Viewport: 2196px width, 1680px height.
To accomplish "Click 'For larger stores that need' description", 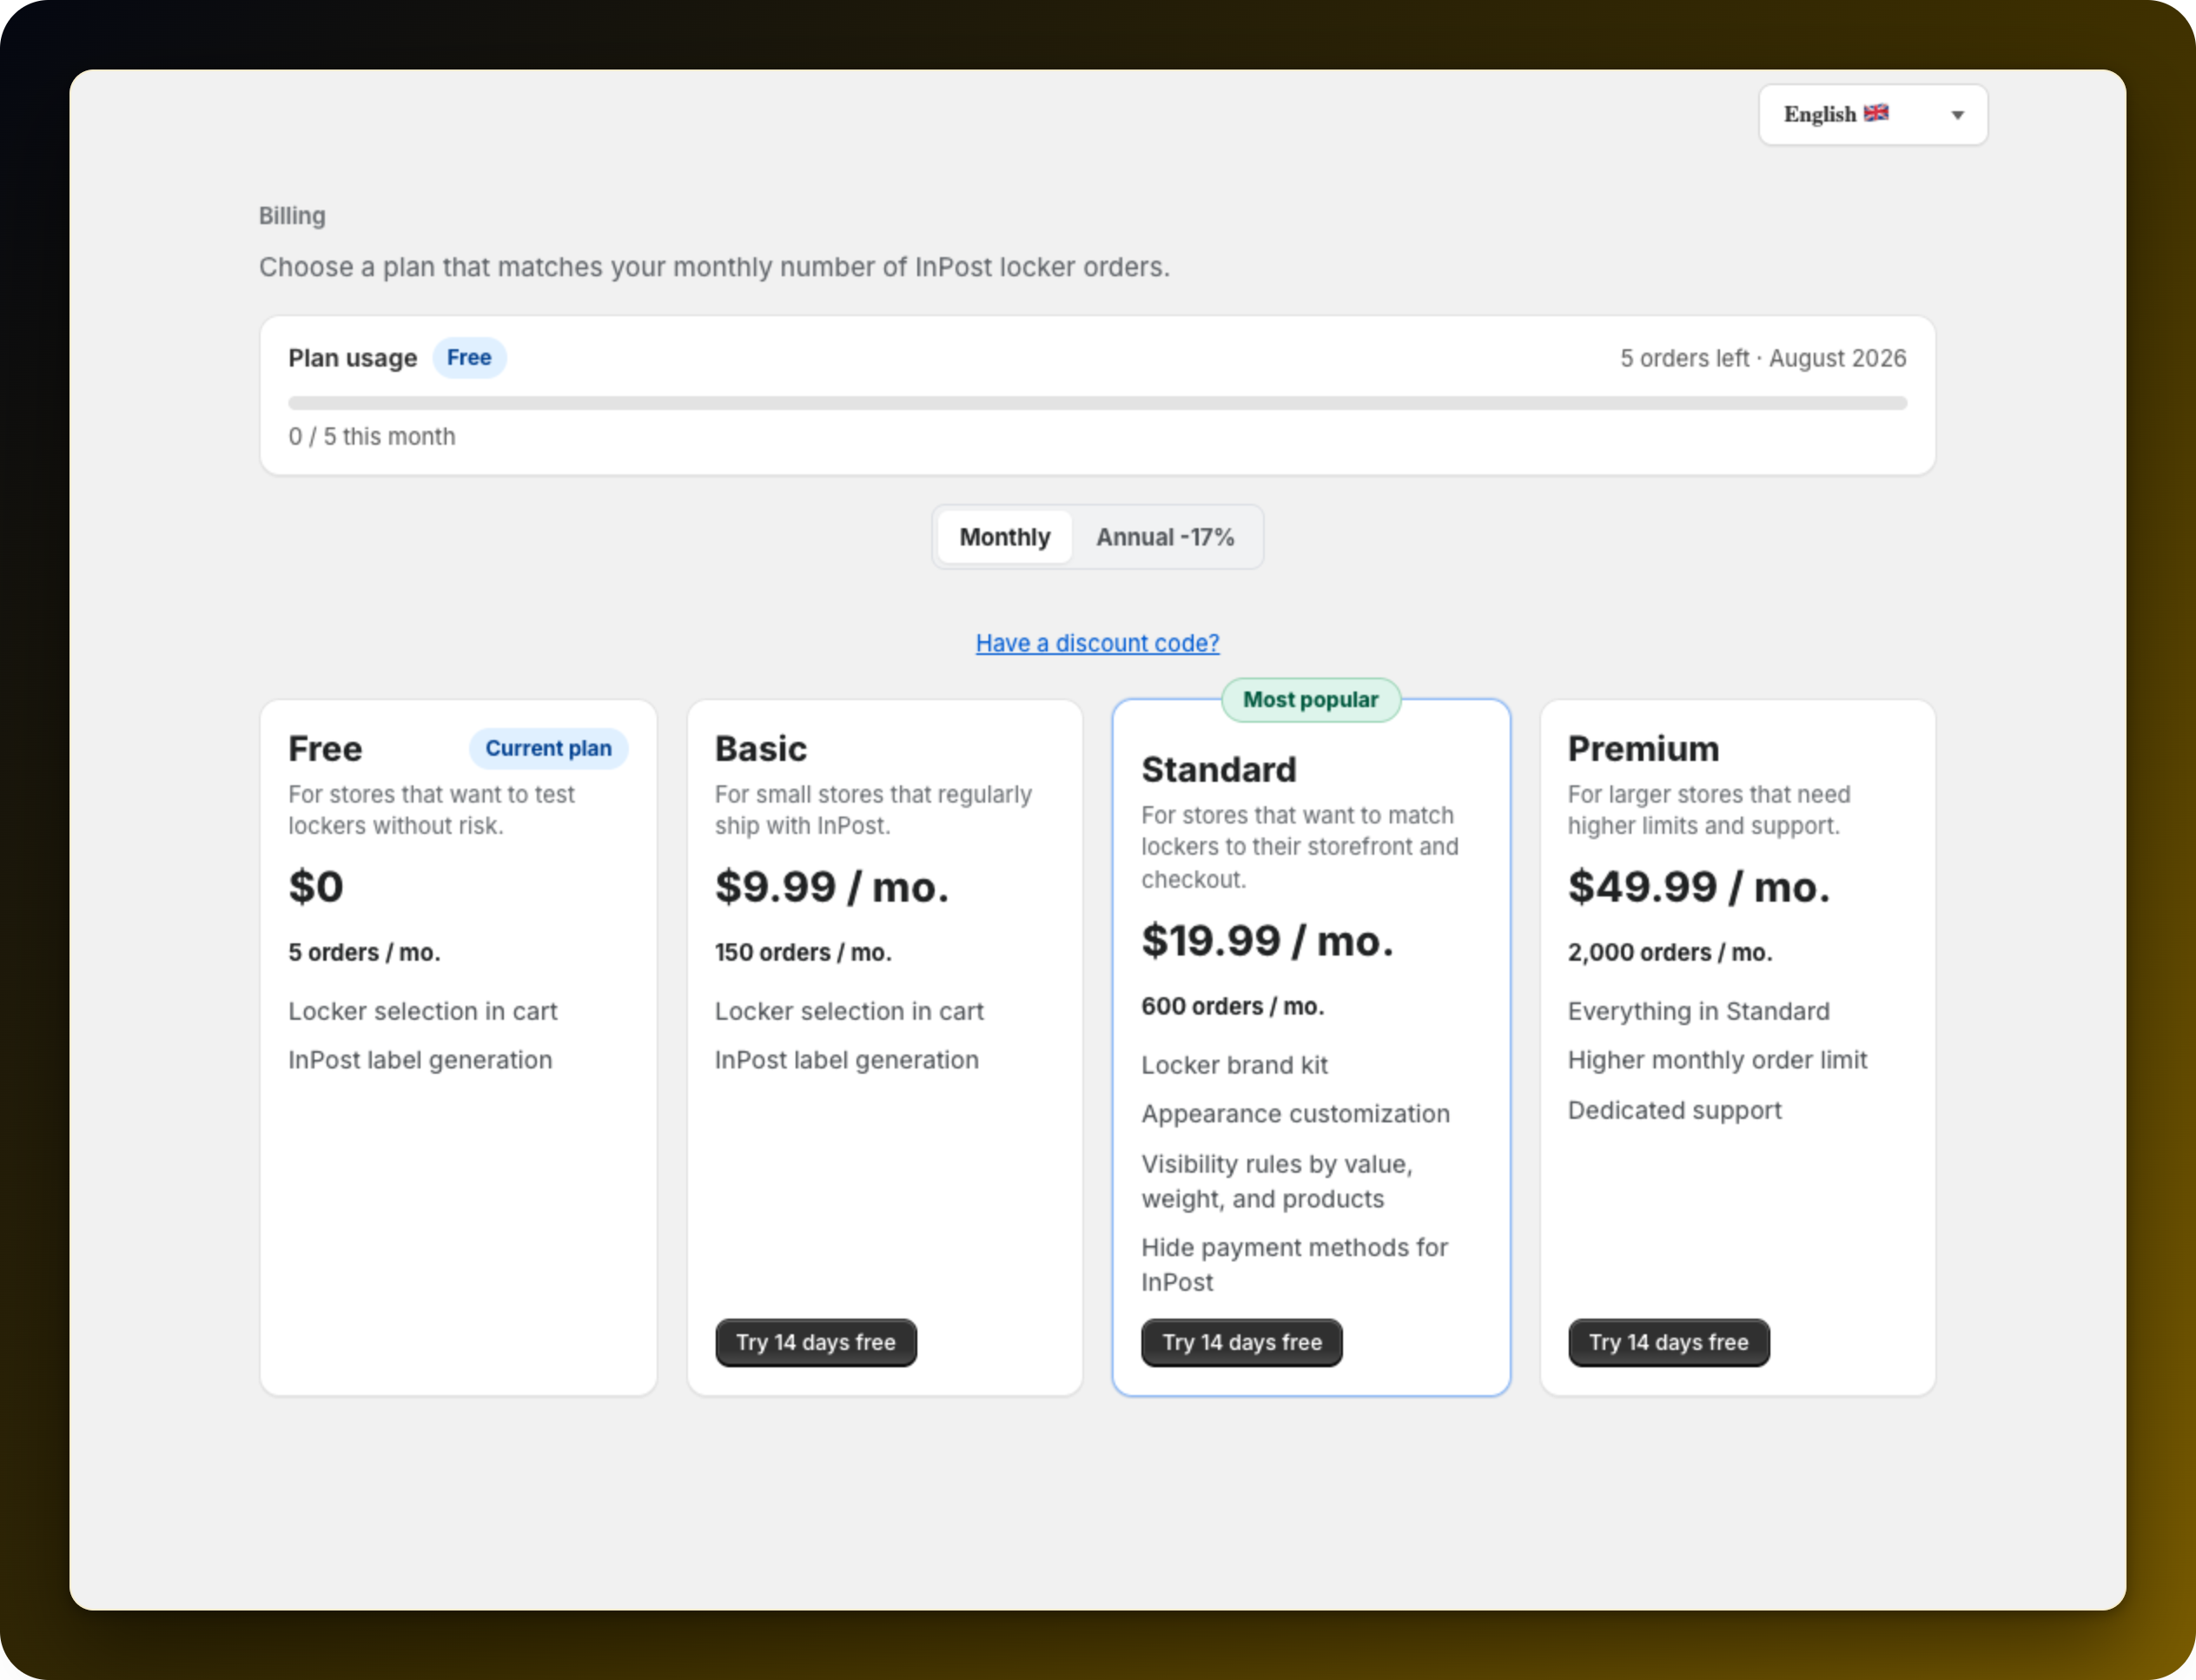I will tap(1708, 810).
